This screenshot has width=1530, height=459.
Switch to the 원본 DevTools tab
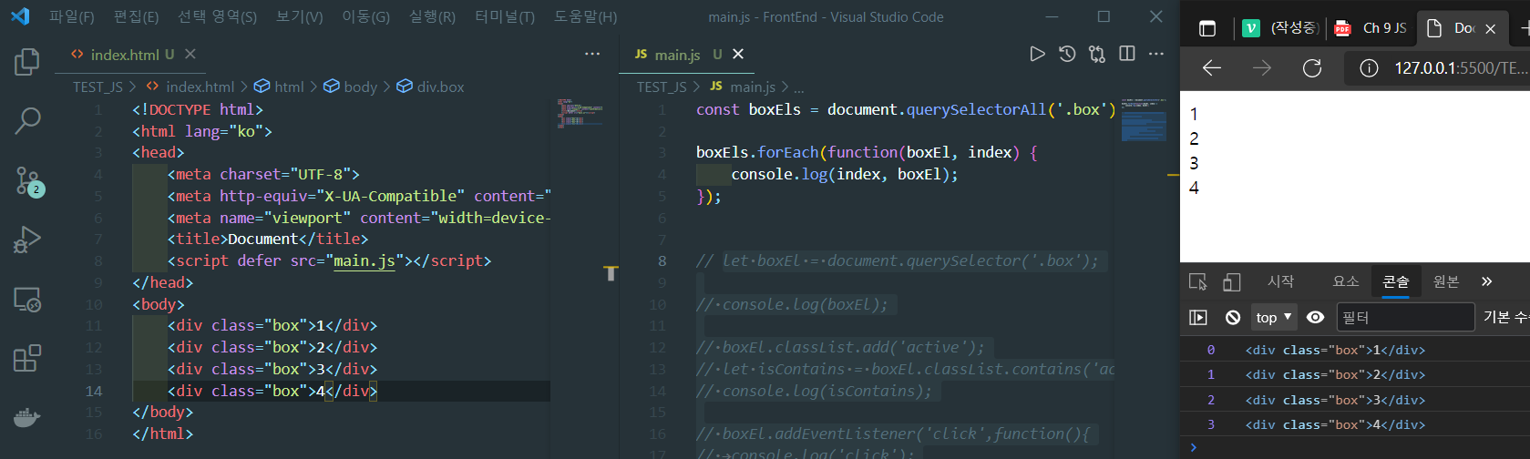click(x=1446, y=281)
